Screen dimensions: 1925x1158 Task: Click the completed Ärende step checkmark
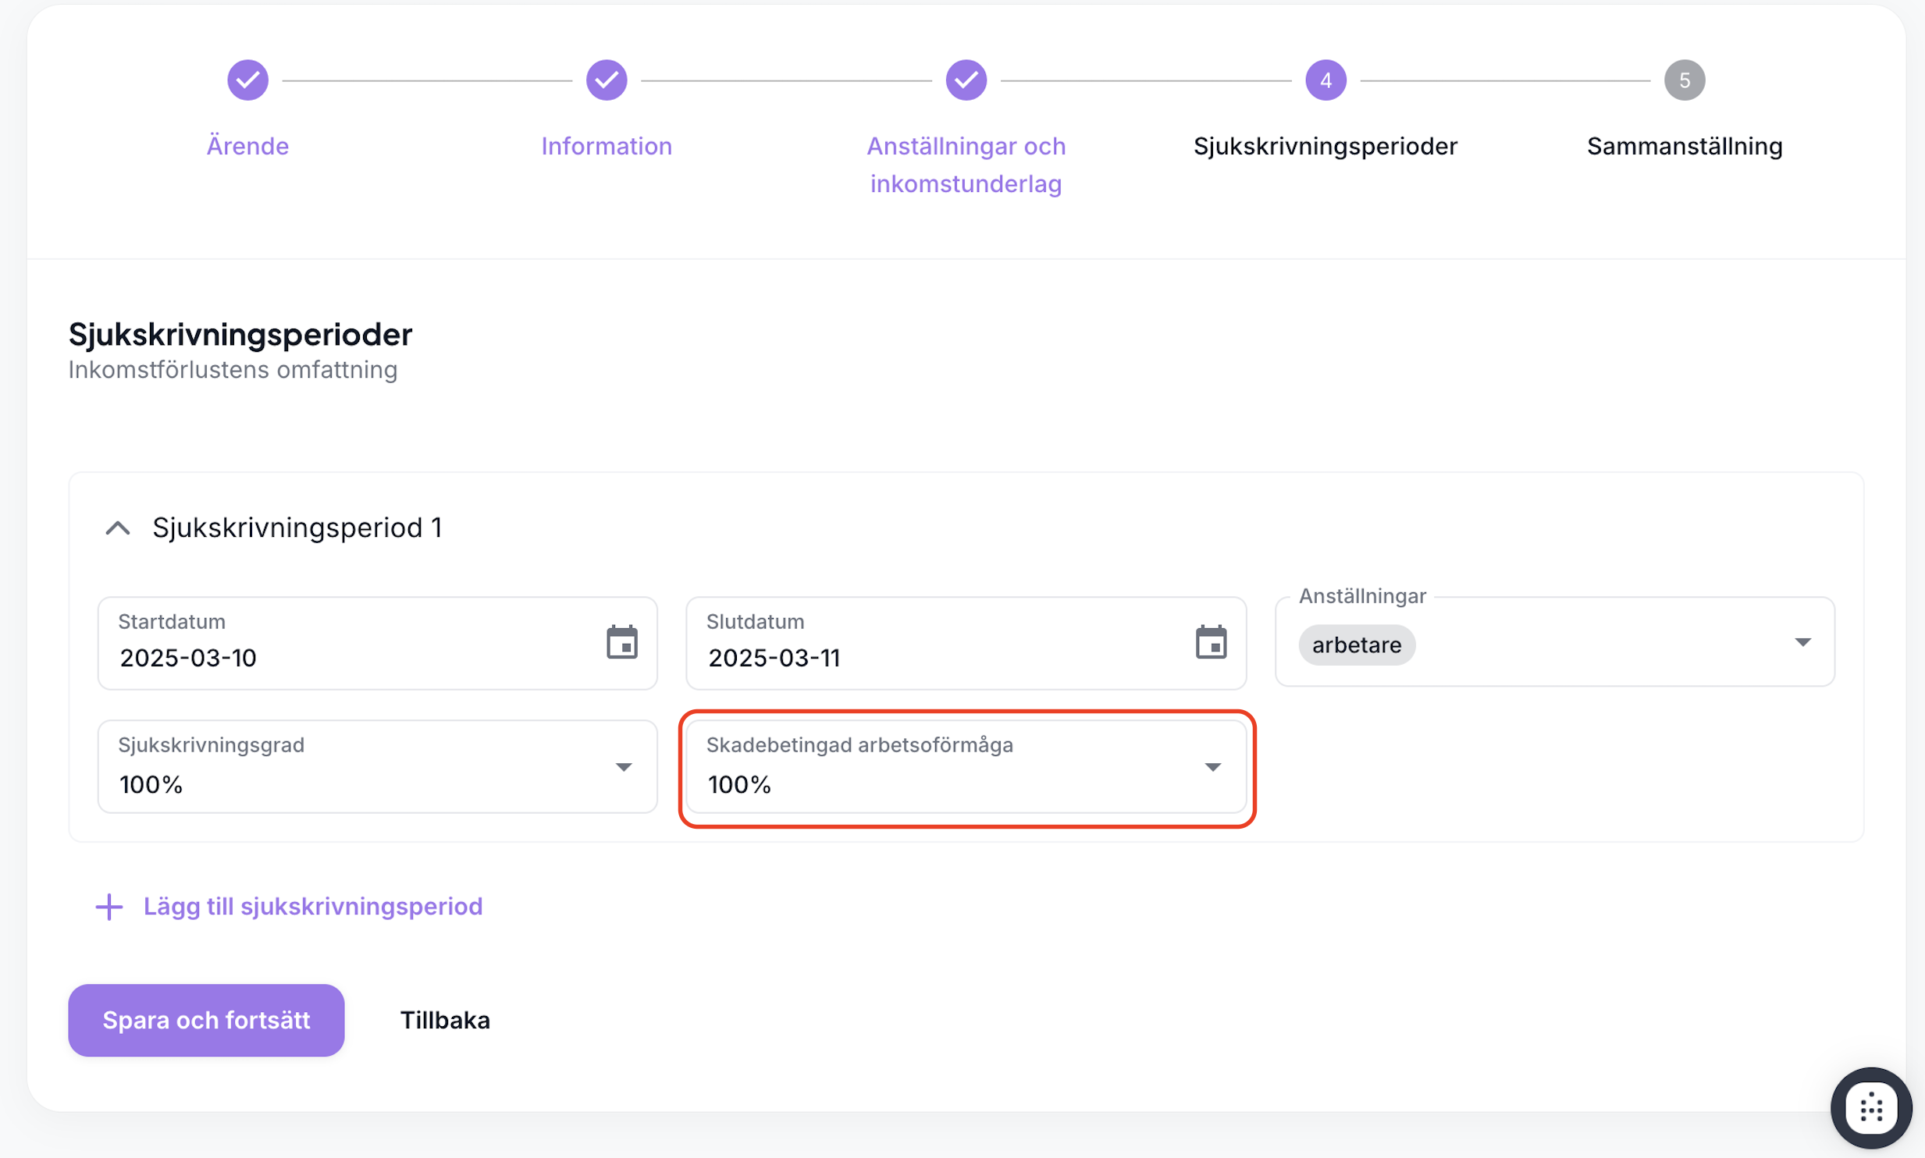(247, 80)
